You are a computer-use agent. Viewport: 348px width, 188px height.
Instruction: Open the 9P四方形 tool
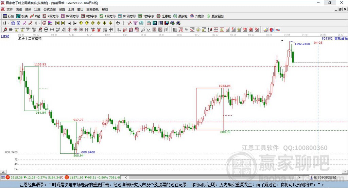pyautogui.click(x=70, y=16)
